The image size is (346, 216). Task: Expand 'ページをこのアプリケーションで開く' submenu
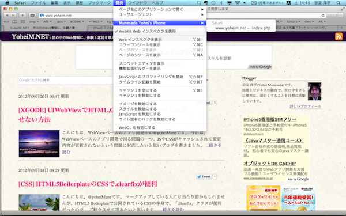(160, 9)
